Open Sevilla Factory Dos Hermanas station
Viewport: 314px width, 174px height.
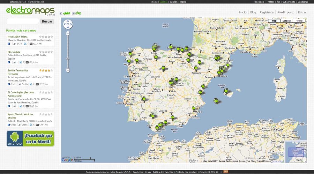pyautogui.click(x=18, y=72)
